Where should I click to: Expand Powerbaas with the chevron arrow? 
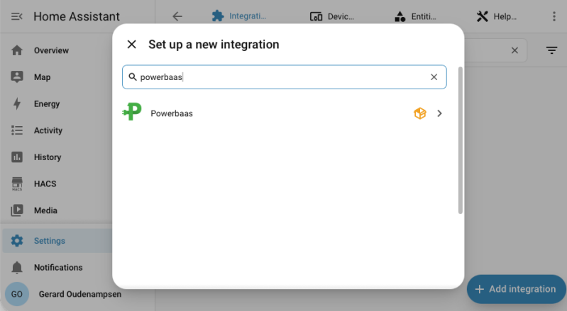tap(439, 113)
